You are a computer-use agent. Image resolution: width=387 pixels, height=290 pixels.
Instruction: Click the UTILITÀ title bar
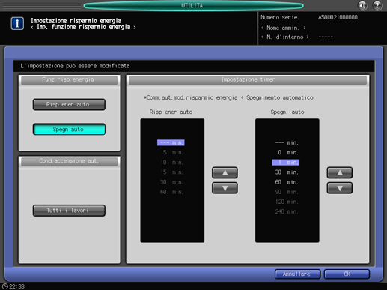click(193, 5)
